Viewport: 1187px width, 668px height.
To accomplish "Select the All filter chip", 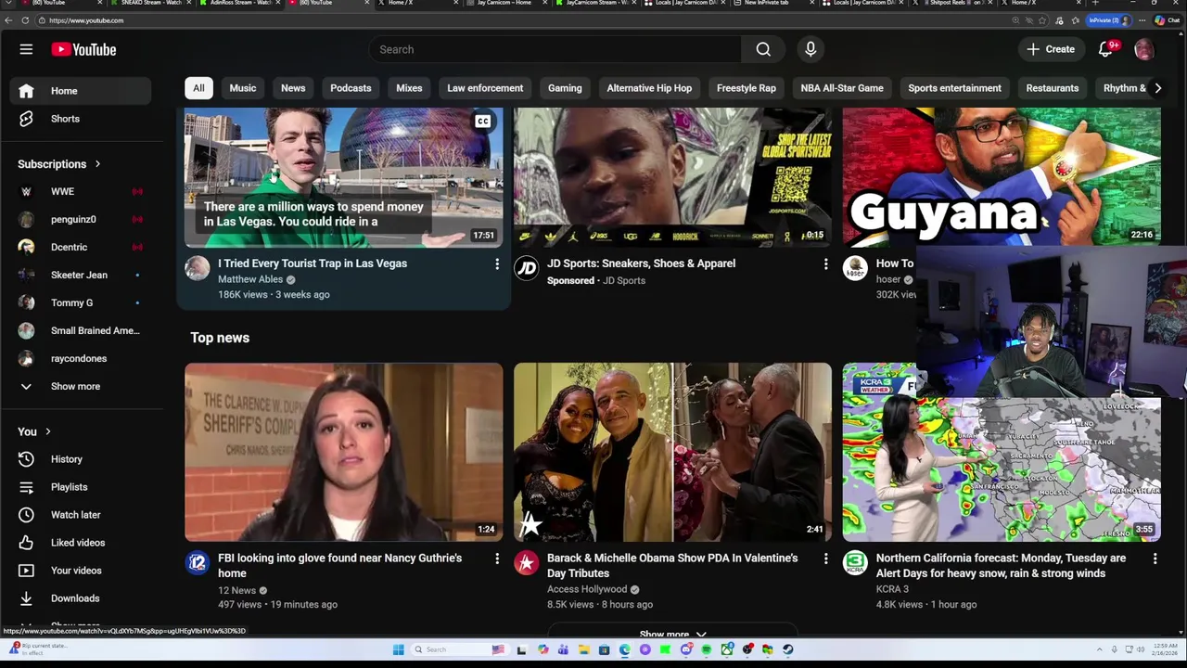I will (x=198, y=88).
